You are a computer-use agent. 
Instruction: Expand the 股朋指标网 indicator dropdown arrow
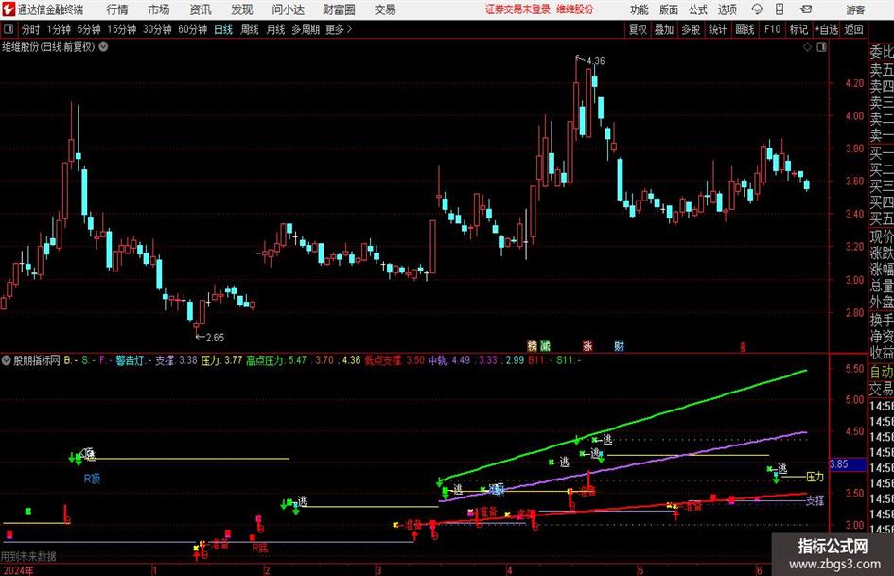(7, 360)
